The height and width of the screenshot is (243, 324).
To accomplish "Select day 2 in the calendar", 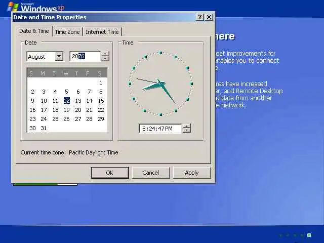I will pos(32,92).
